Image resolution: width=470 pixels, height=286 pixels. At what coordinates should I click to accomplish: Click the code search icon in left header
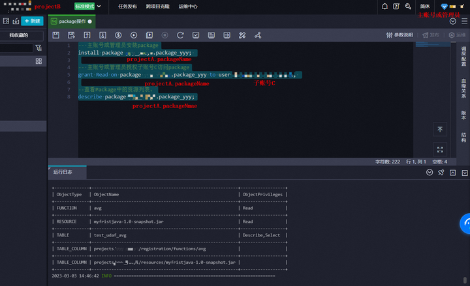pos(6,21)
